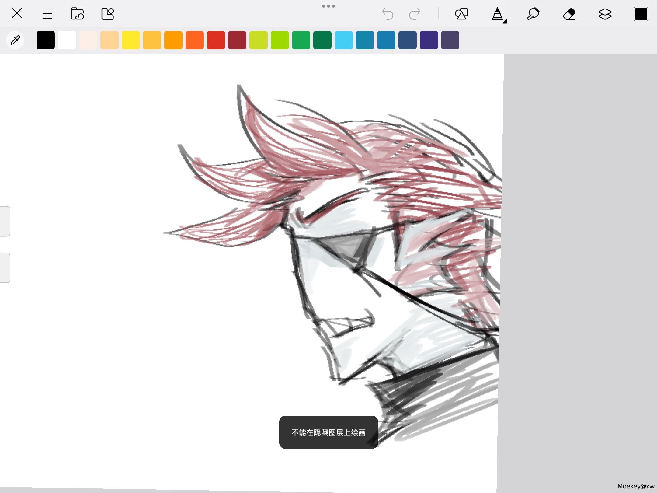The width and height of the screenshot is (657, 493).
Task: Pick the dark red palette swatch
Action: click(237, 40)
